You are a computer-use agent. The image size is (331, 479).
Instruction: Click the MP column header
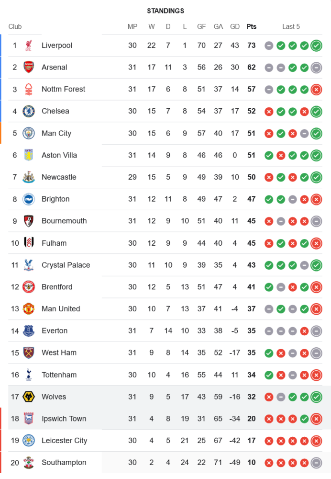[132, 27]
